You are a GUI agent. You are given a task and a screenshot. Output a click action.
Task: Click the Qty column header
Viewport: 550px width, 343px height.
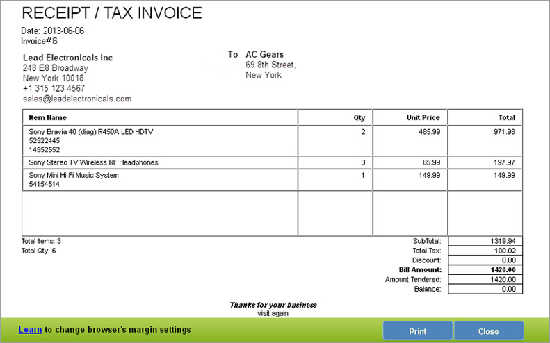click(359, 118)
